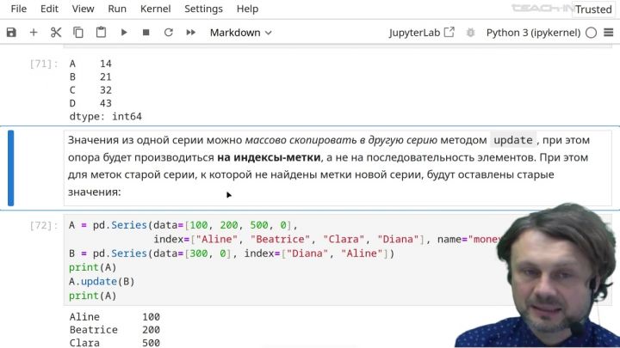Click the Save notebook icon
Viewport: 620px width, 348px height.
pyautogui.click(x=11, y=33)
